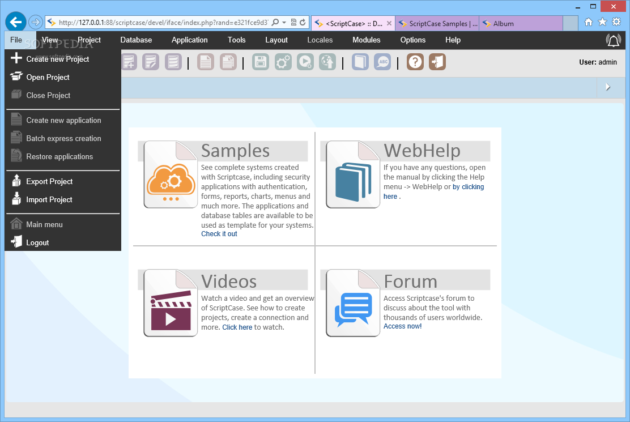Click the browser address bar URL
Image resolution: width=630 pixels, height=422 pixels.
click(163, 23)
